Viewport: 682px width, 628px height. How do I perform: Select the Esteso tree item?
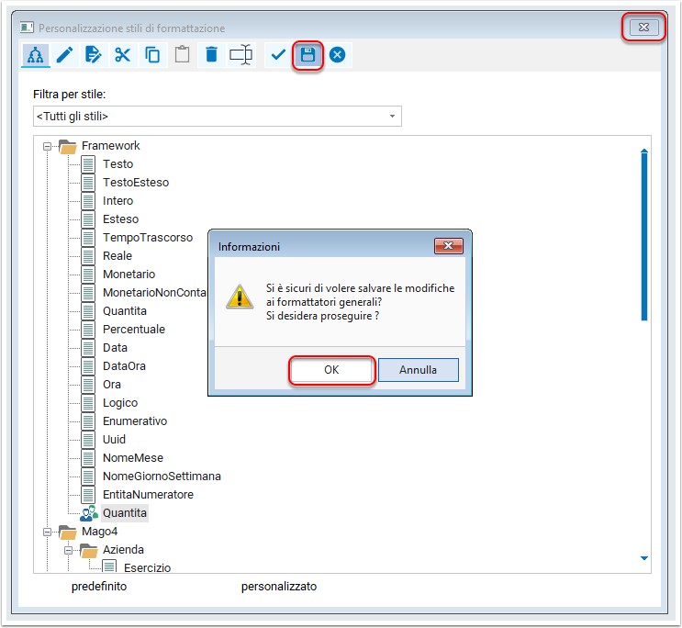click(x=120, y=219)
